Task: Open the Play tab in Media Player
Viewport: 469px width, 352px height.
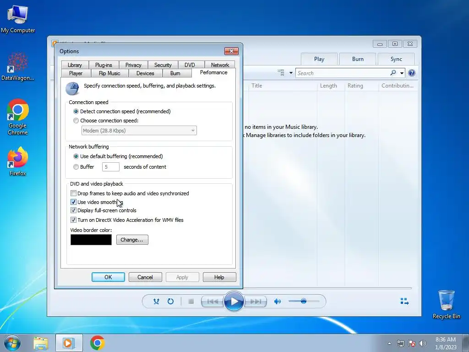Action: pos(319,59)
